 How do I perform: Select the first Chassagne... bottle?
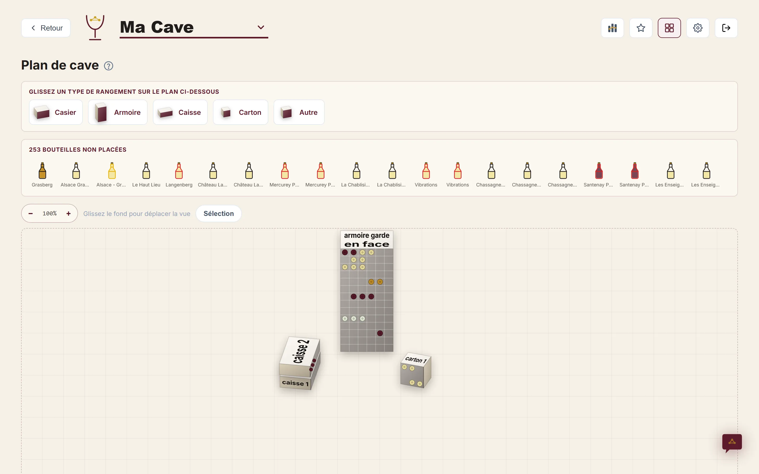click(491, 175)
